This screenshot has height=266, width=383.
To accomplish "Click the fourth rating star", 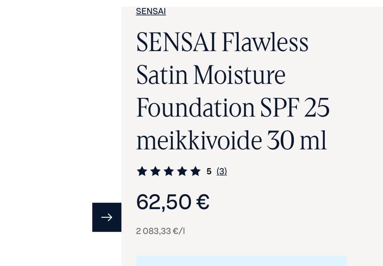I will (182, 171).
